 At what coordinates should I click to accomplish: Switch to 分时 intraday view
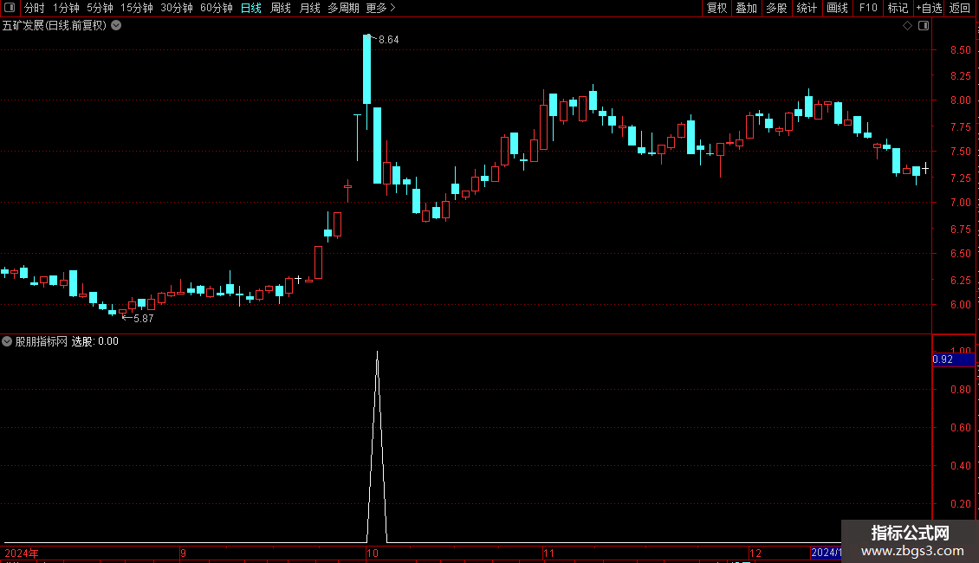[35, 8]
